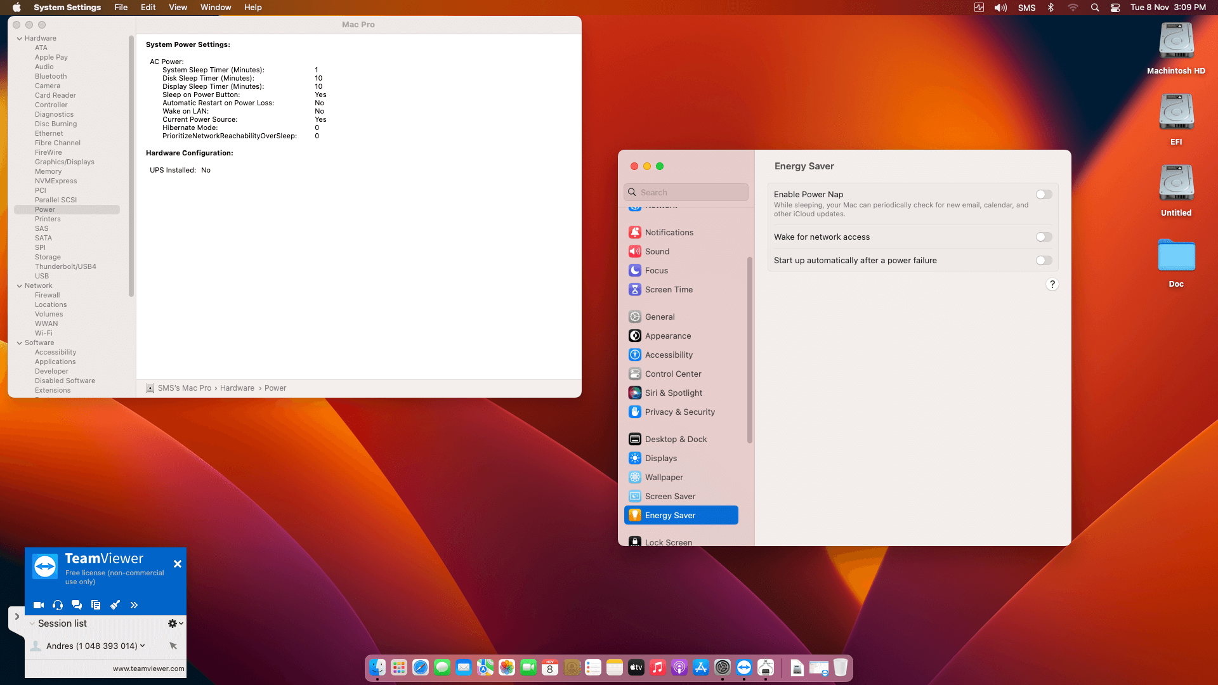Image resolution: width=1218 pixels, height=685 pixels.
Task: Collapse the TeamViewer panel side arrow
Action: [16, 616]
